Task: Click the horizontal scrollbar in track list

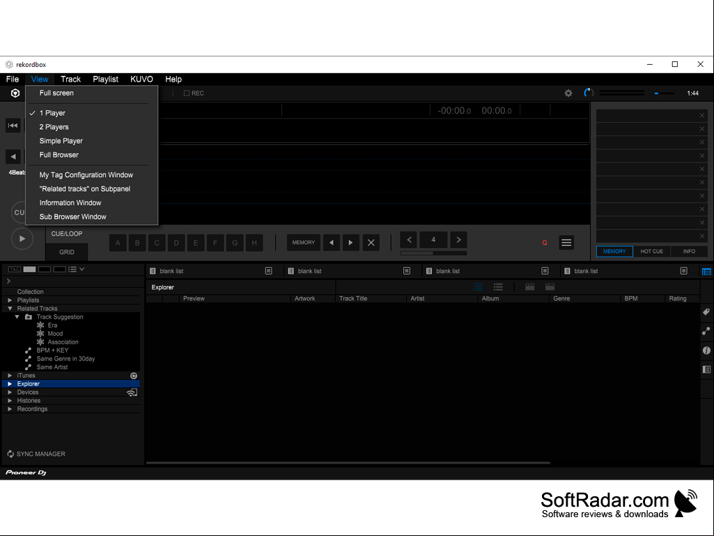Action: point(348,463)
